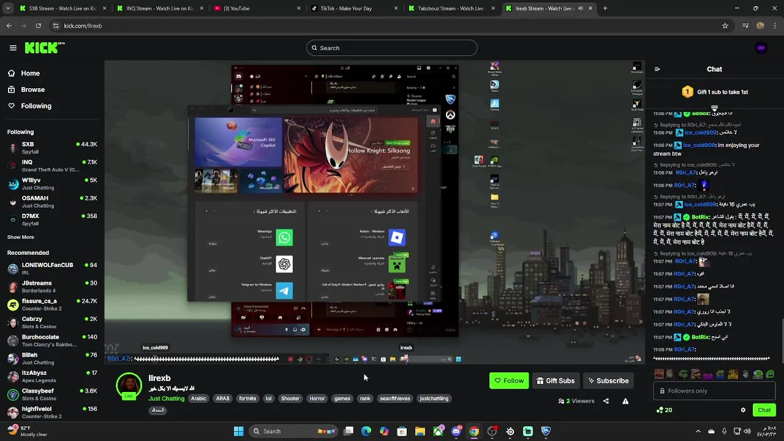
Task: Open the weather widget on taskbar
Action: coord(27,431)
